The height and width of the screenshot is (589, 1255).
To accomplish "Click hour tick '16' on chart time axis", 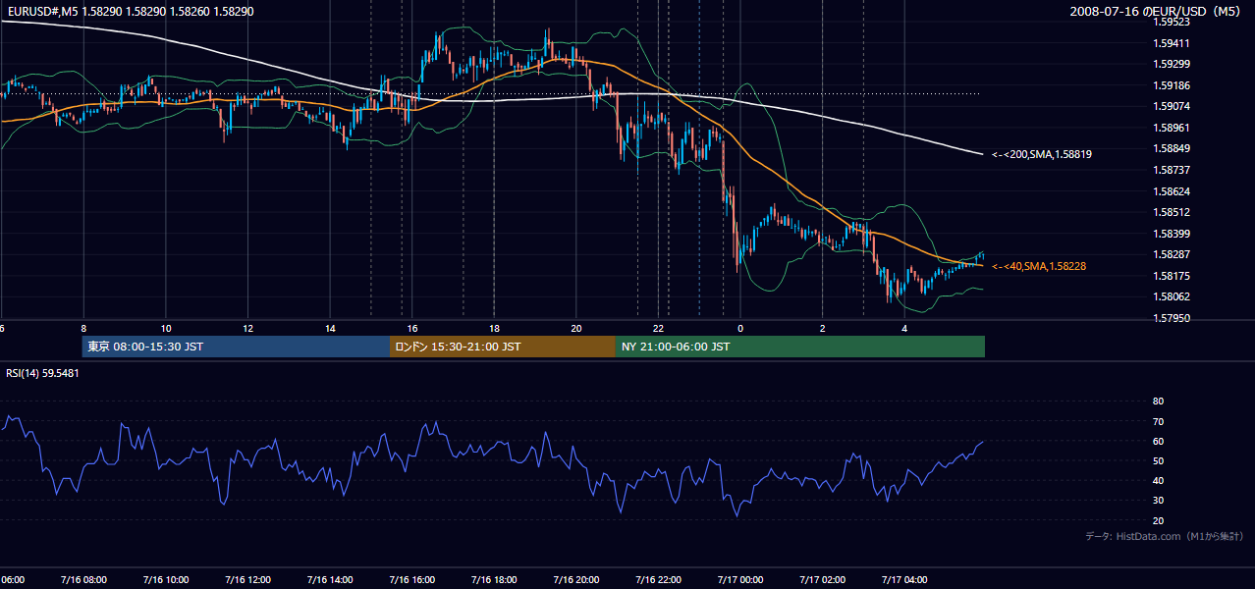I will [x=412, y=329].
